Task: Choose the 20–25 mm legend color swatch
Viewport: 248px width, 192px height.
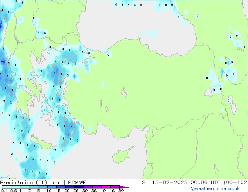Action: click(70, 187)
